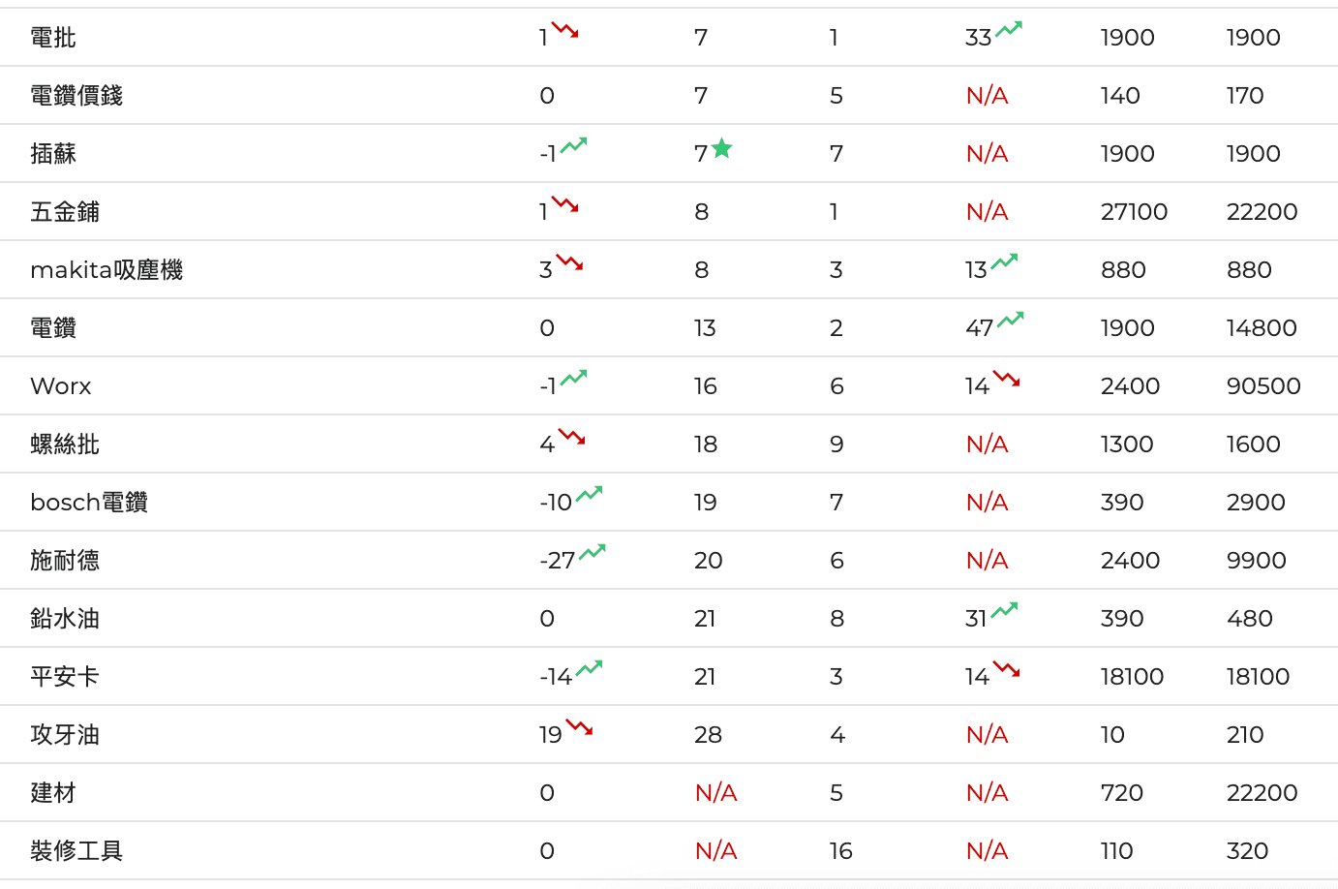Viewport: 1338px width, 889px height.
Task: Click the green up-trend arrow beside 33
Action: [1009, 29]
